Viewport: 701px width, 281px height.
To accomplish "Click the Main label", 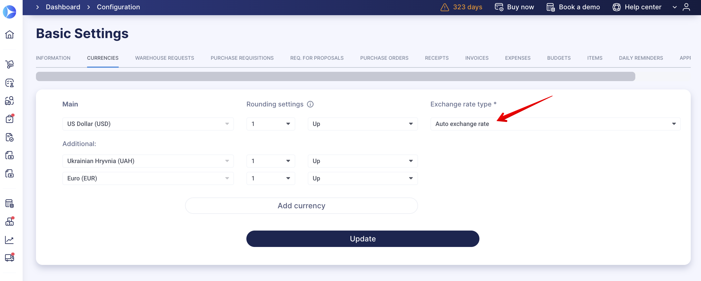I will coord(70,104).
